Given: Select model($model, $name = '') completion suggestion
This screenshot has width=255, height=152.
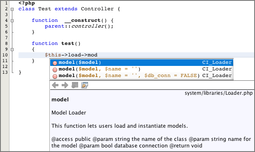Looking at the screenshot, I should (141, 69).
